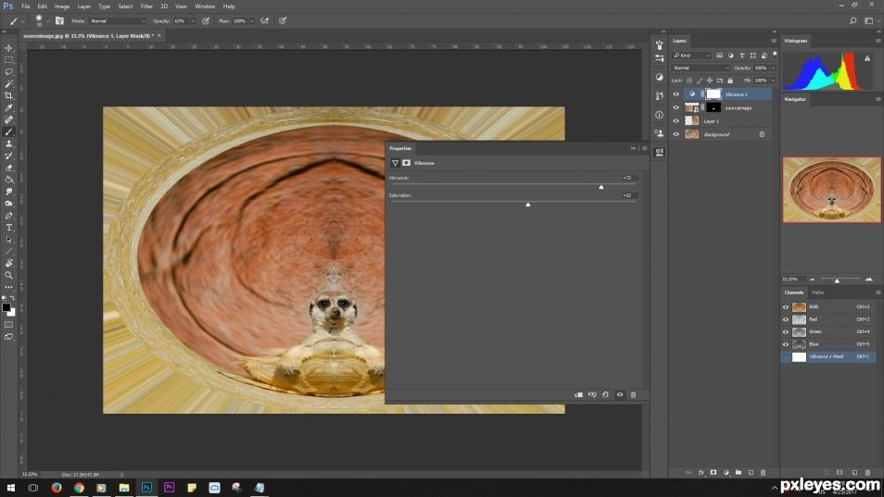884x497 pixels.
Task: Clip adjustment to layer below icon
Action: tap(578, 394)
